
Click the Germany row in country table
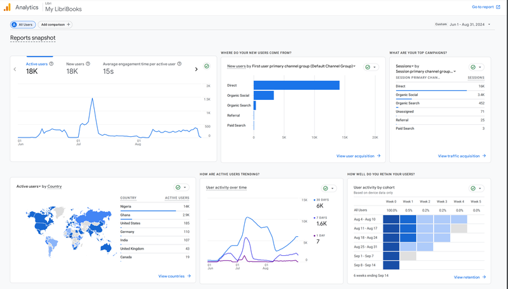click(x=154, y=232)
